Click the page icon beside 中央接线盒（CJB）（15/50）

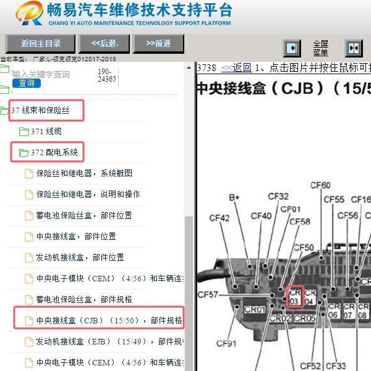(x=29, y=321)
